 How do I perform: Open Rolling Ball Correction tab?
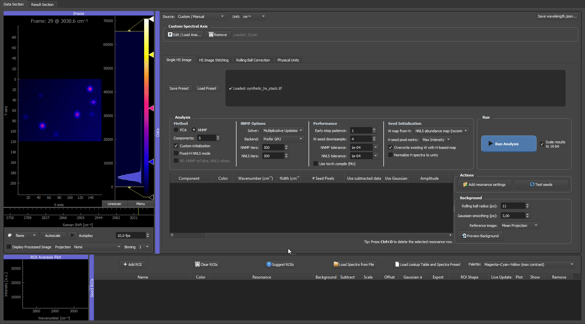pyautogui.click(x=253, y=60)
